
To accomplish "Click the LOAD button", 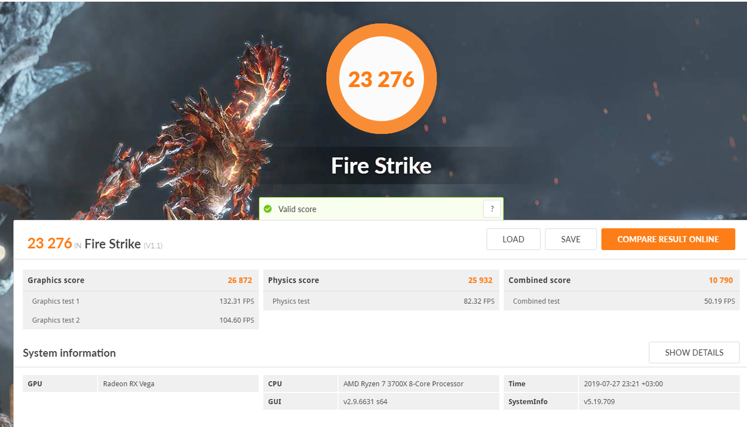I will (x=513, y=239).
